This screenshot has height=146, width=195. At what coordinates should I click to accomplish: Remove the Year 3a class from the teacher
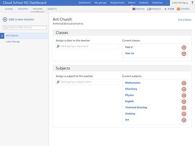click(184, 54)
